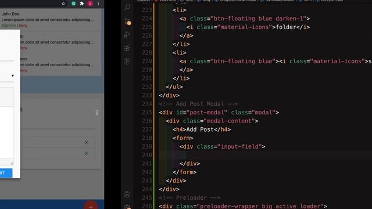Open Source Control in the activity bar

[x=127, y=21]
